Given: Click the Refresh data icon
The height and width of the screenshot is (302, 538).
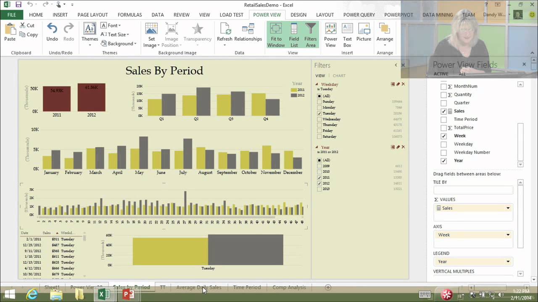Looking at the screenshot, I should [224, 29].
